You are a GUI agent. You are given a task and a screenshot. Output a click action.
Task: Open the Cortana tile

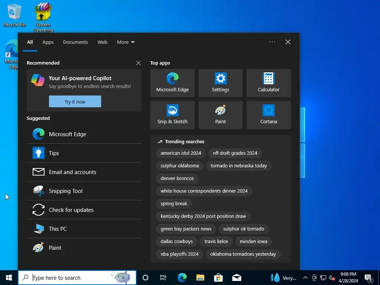269,115
